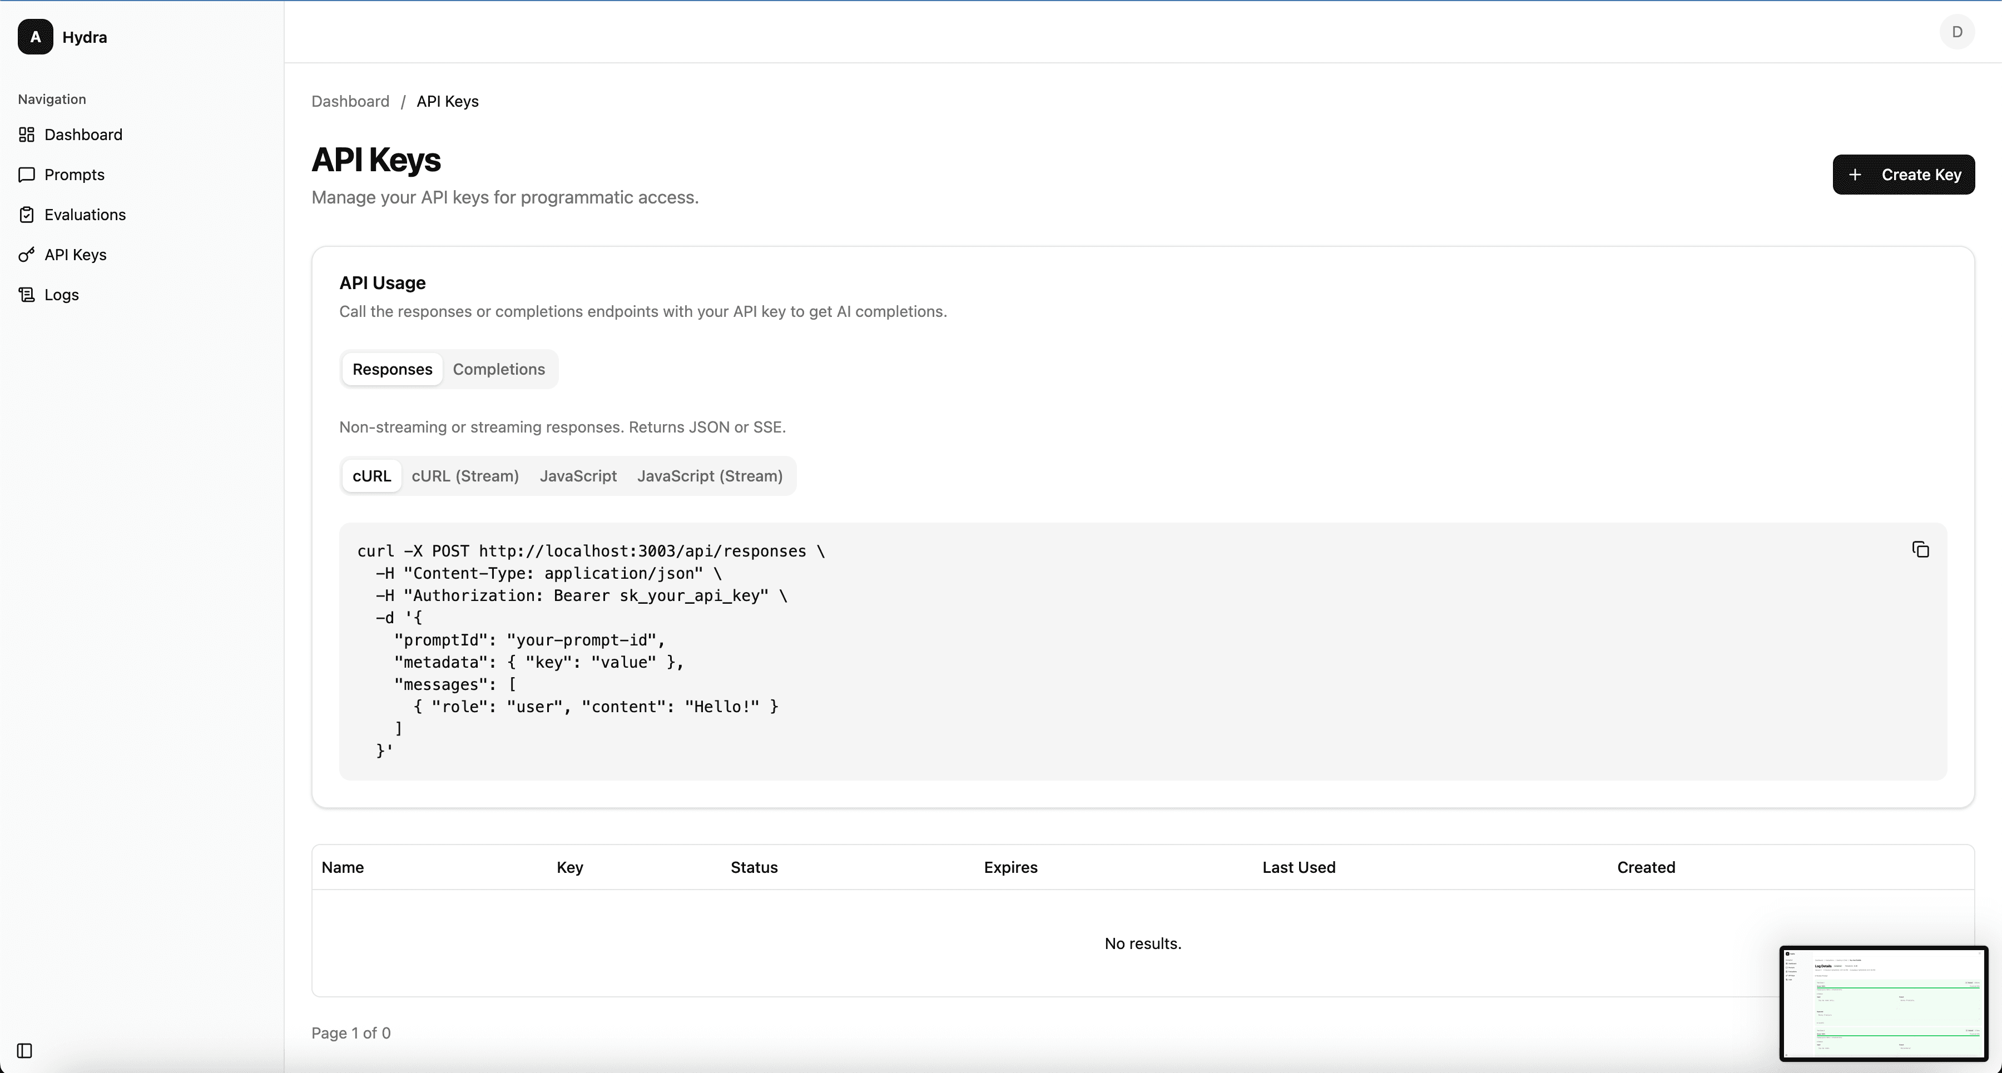This screenshot has height=1073, width=2002.
Task: Click the Prompts chat bubble icon
Action: [27, 174]
